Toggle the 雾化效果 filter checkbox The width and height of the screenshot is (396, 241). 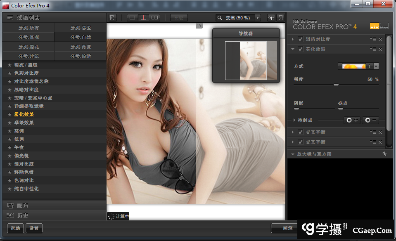tap(300, 49)
